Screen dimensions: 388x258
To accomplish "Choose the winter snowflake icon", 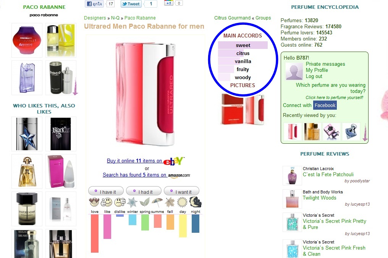I will tap(133, 202).
